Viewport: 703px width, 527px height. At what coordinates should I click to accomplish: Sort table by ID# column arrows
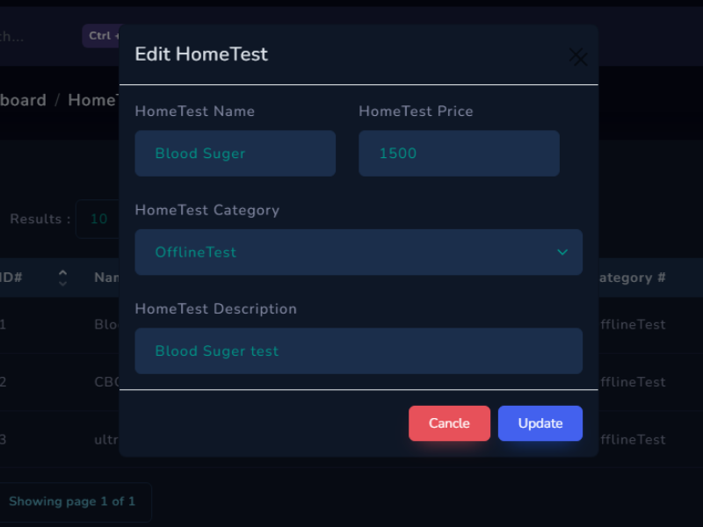[x=62, y=278]
